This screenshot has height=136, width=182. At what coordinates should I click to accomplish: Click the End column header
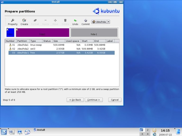tap(100, 41)
